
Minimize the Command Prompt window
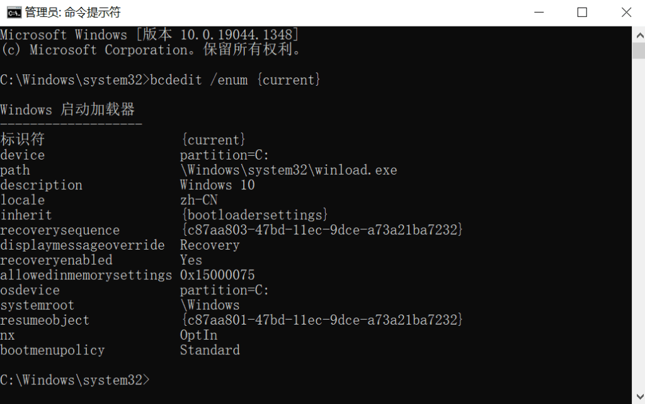coord(539,13)
